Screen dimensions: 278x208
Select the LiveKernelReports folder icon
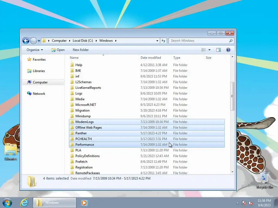tap(72, 88)
